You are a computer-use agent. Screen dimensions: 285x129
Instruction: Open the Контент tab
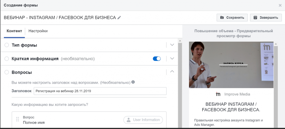(x=14, y=31)
